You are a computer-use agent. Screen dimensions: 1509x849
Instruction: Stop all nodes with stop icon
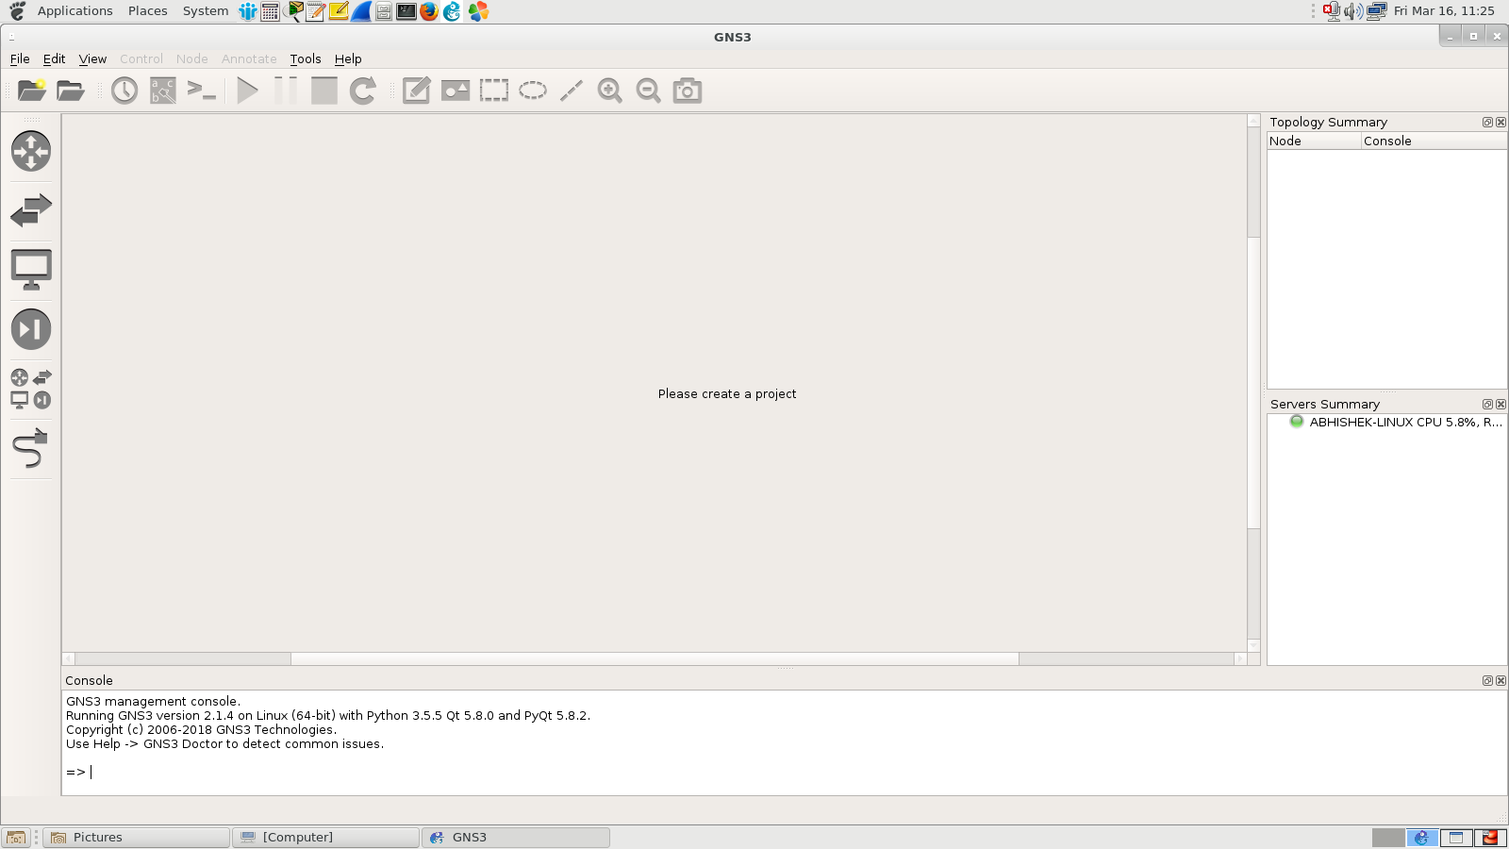tap(324, 91)
